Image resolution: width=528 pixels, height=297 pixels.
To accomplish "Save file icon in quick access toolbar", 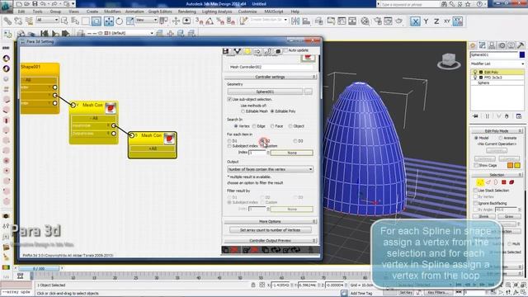I will (35, 4).
